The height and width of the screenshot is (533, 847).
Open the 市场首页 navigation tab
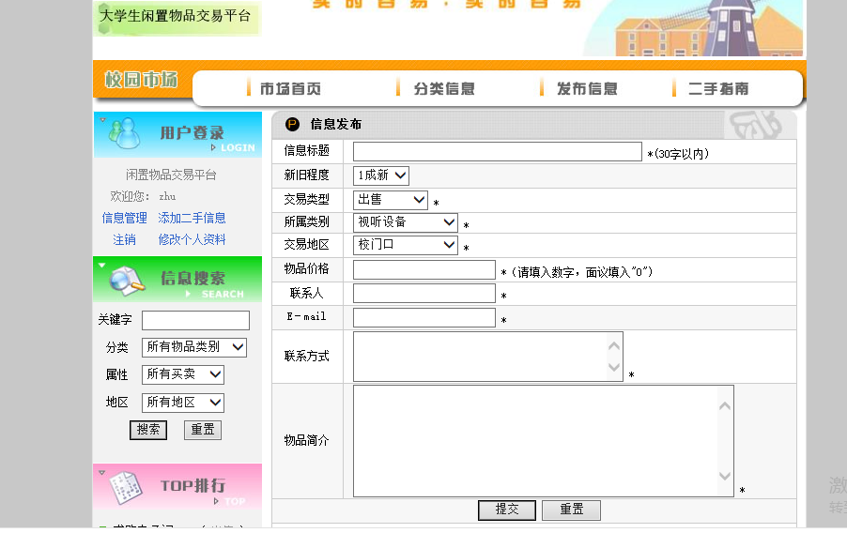[289, 89]
